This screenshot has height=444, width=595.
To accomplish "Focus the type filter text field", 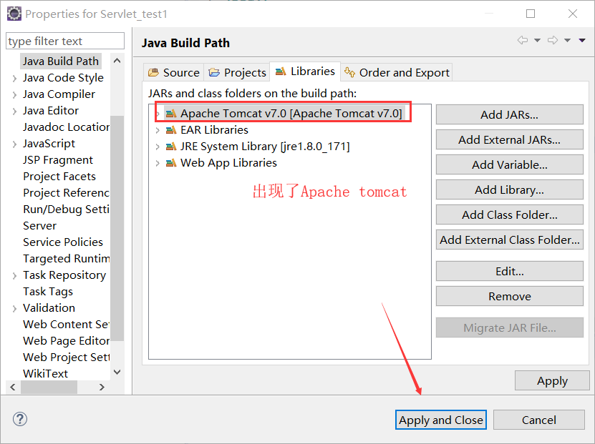I will pyautogui.click(x=65, y=41).
